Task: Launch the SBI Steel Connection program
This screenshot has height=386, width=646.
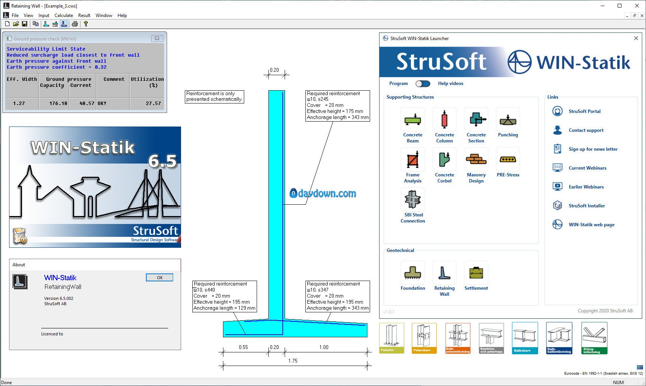Action: [x=413, y=206]
